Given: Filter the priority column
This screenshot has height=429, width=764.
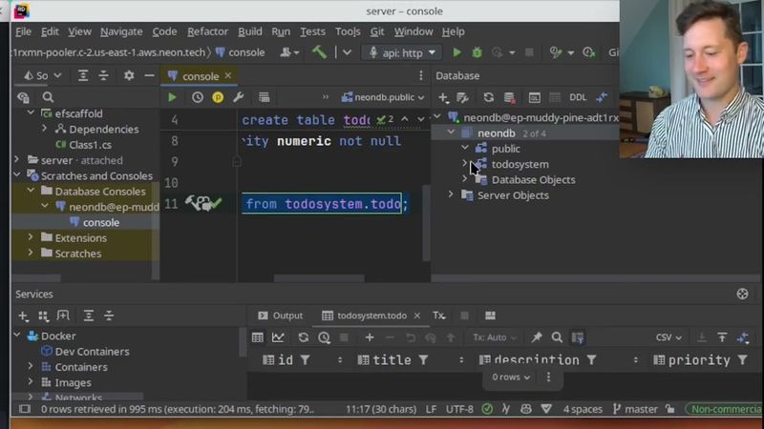Looking at the screenshot, I should (743, 360).
